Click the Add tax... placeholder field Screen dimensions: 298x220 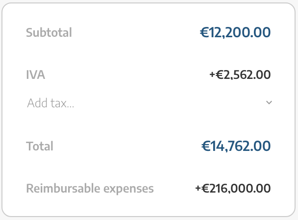(149, 103)
